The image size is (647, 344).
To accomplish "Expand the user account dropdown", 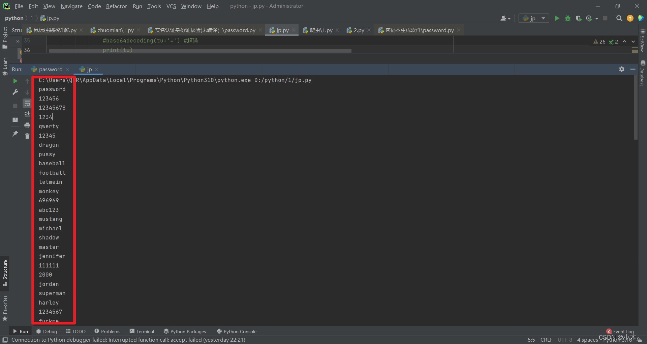I will pos(505,18).
